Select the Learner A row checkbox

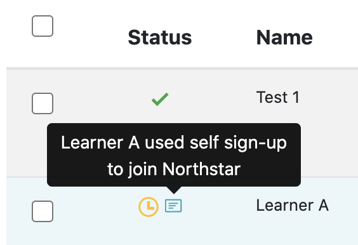click(x=43, y=211)
